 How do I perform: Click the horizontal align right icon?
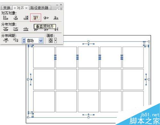pyautogui.click(x=26, y=18)
